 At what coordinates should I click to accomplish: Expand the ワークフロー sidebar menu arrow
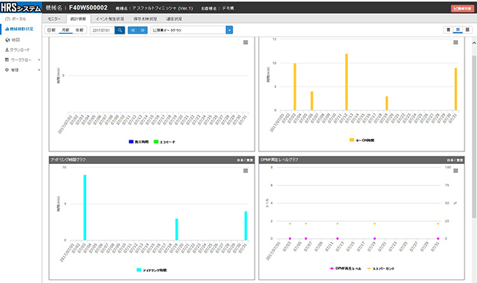tap(39, 60)
